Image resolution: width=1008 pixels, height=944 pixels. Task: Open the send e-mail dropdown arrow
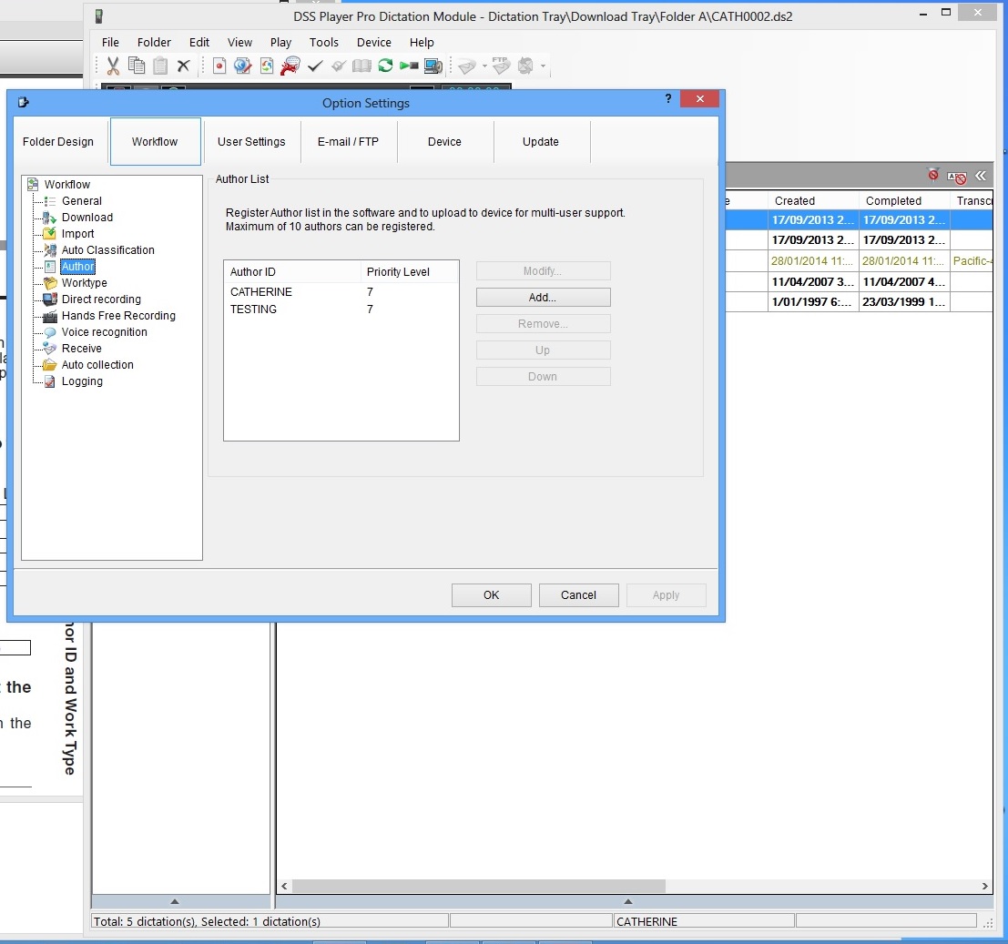tap(484, 66)
